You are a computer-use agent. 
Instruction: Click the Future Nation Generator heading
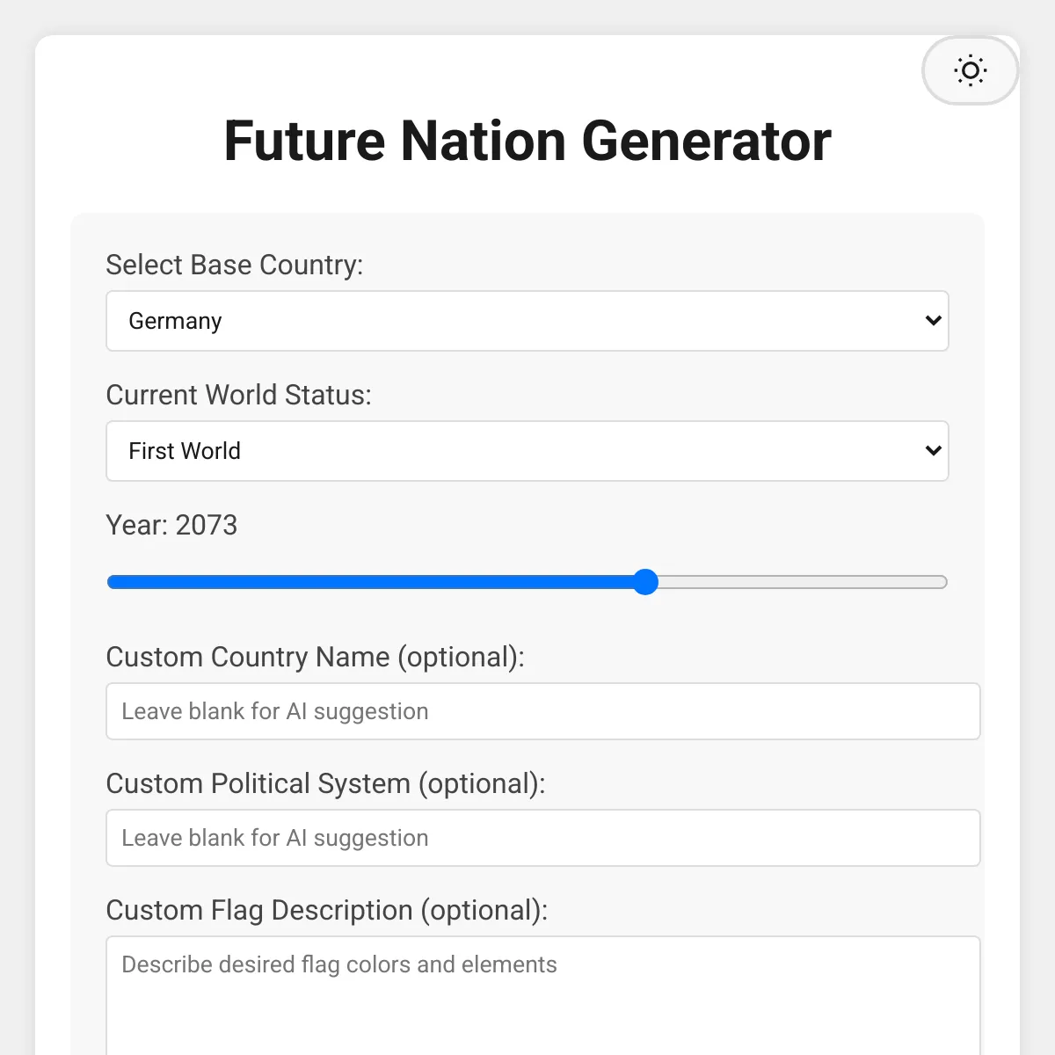(x=527, y=142)
